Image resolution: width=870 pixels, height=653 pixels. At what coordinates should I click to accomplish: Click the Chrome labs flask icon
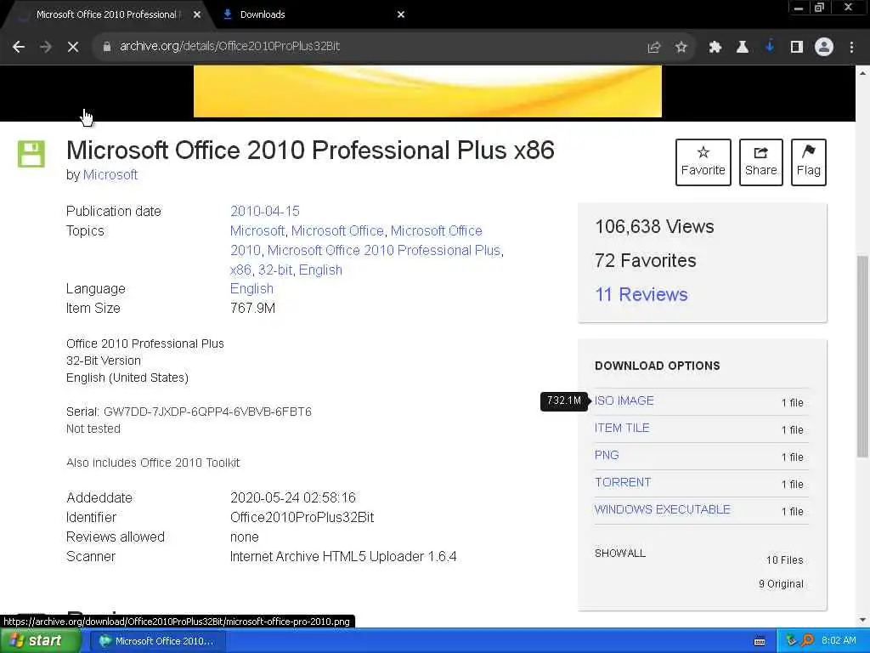coord(742,48)
